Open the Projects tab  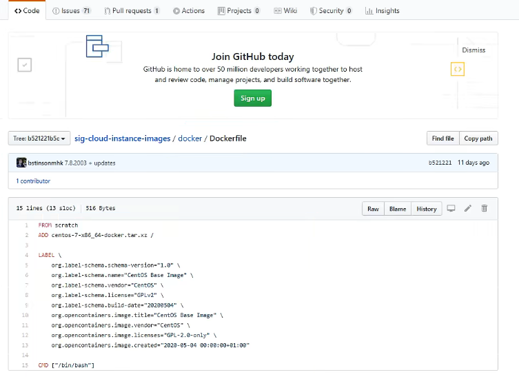238,10
